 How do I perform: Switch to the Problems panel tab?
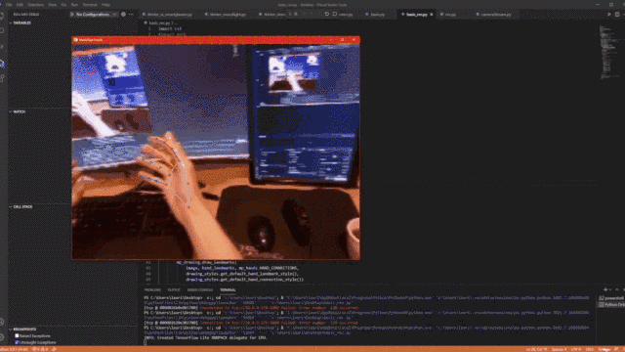point(152,290)
